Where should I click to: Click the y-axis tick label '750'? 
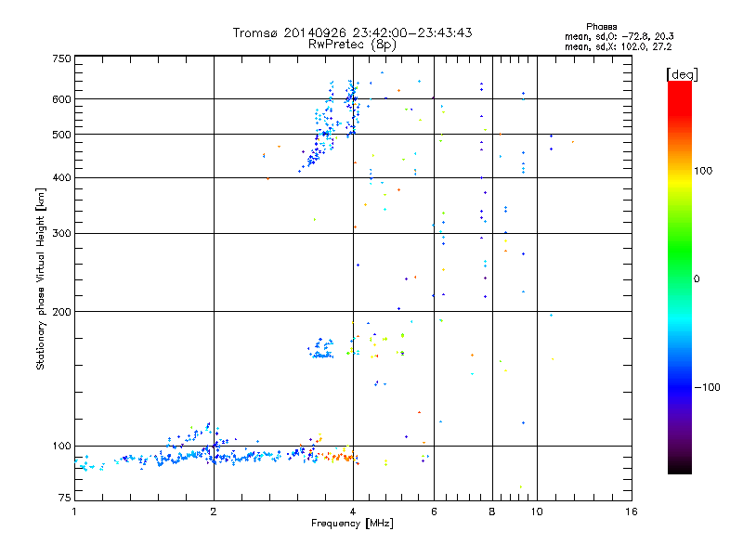[62, 58]
